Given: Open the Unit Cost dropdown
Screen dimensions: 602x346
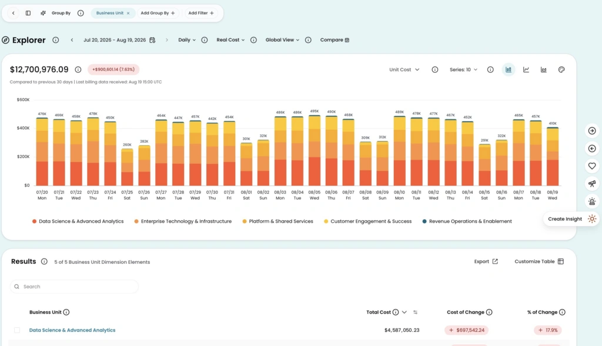Looking at the screenshot, I should pos(404,70).
